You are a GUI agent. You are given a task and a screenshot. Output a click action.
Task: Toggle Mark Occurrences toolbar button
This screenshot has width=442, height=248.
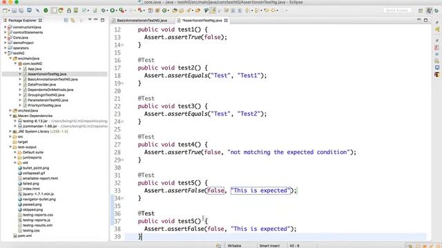coord(213,10)
